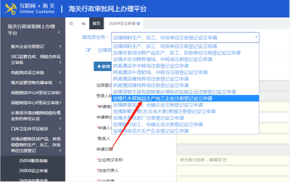Pick 出境种苗花卉生产企业登记设立申请 option
Screen dimensions: 290x182
150,131
